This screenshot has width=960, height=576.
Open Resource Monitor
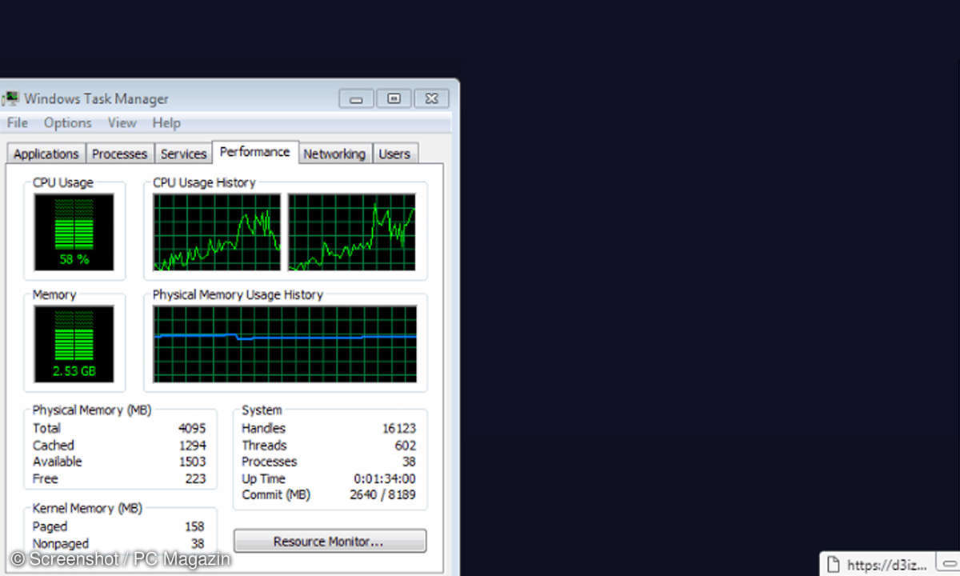(330, 542)
